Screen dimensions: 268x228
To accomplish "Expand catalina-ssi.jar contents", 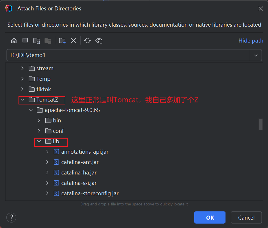I will tap(47, 183).
